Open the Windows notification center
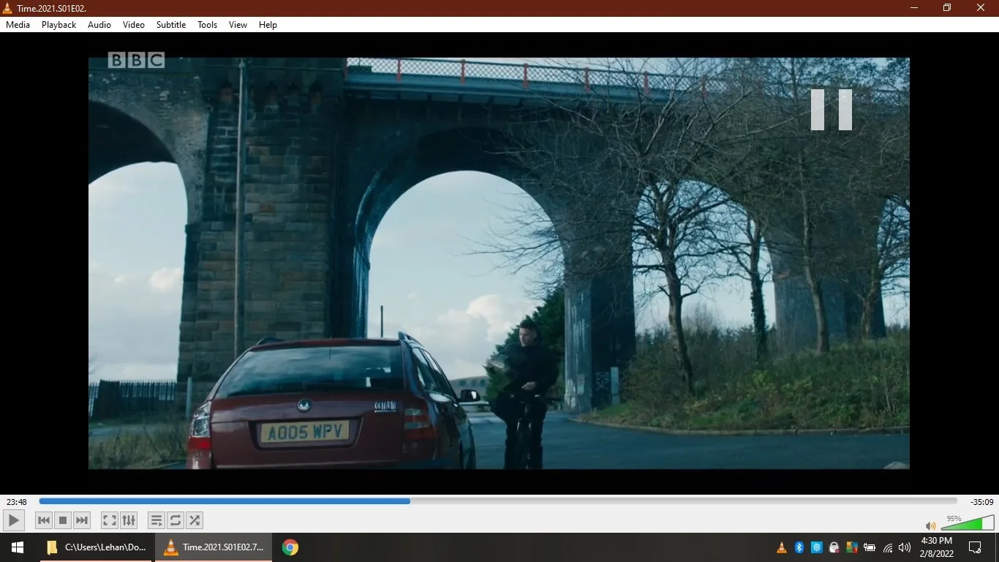 (975, 547)
